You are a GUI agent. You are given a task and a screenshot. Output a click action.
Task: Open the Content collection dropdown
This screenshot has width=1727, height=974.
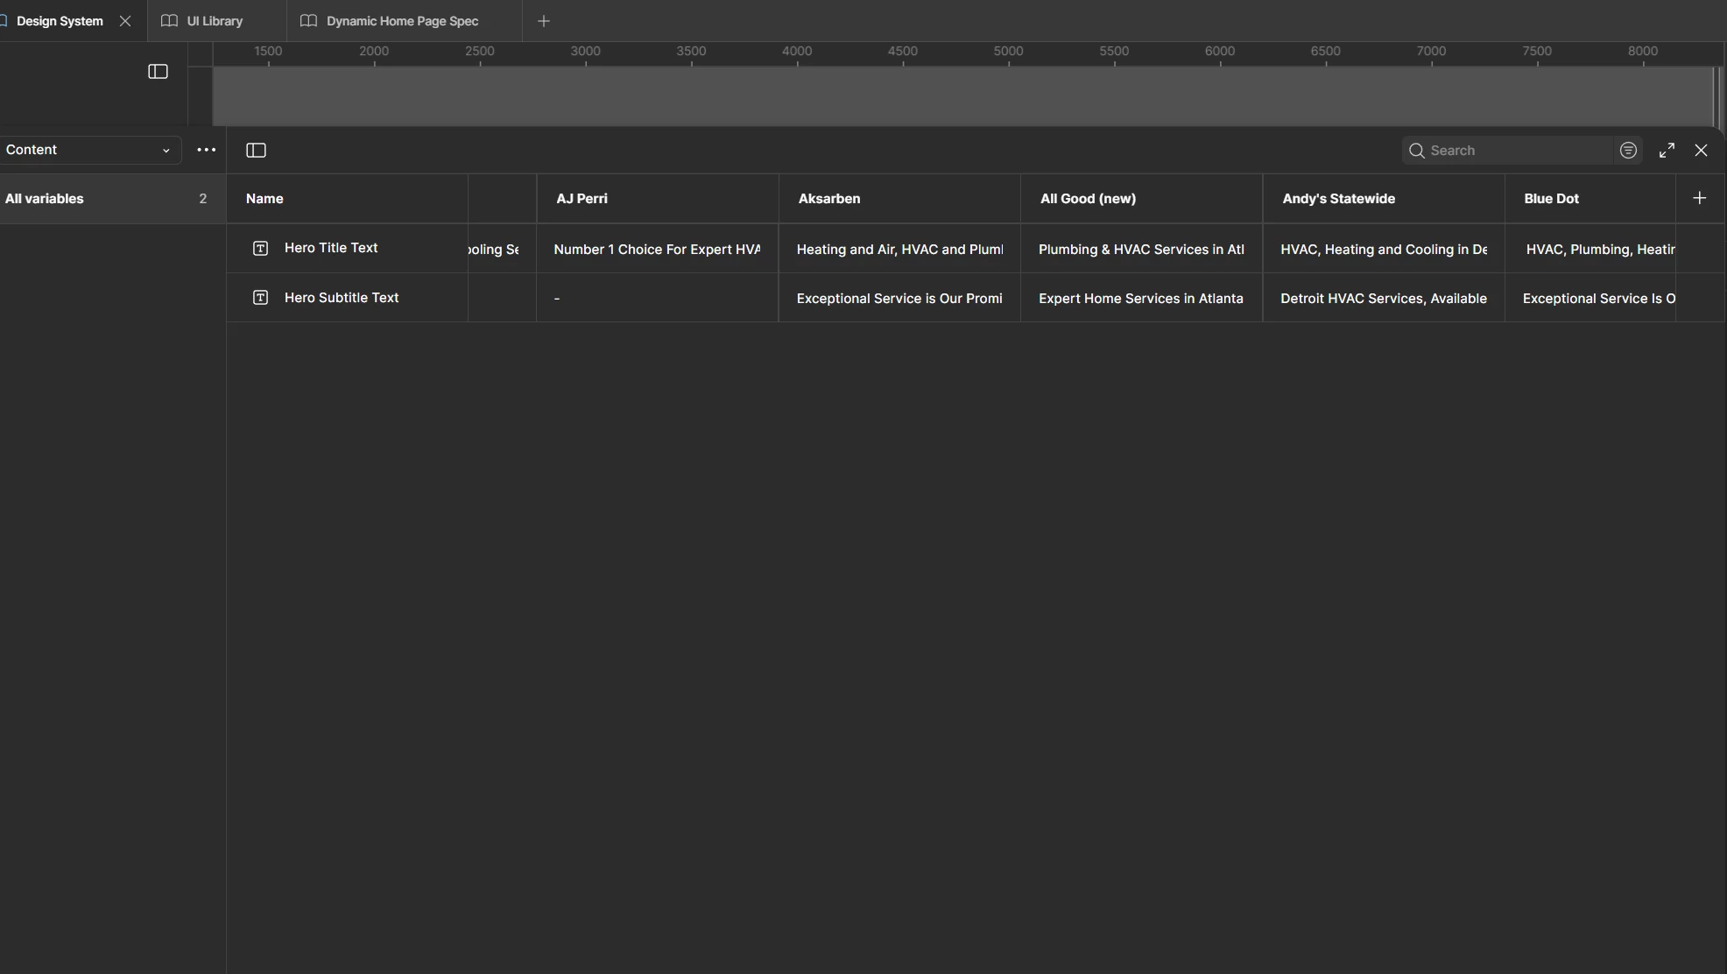pyautogui.click(x=89, y=150)
